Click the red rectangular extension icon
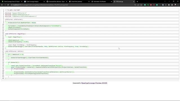This screenshot has width=180, height=101. 154,5
